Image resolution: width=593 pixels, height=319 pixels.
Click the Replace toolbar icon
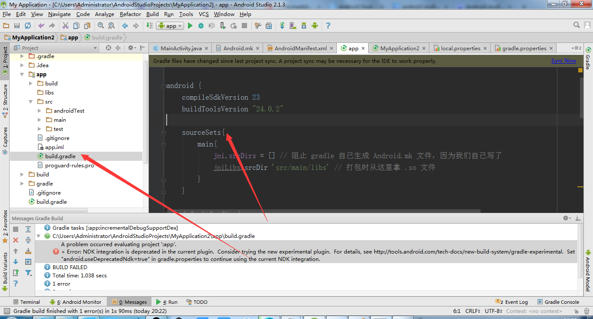tap(112, 26)
